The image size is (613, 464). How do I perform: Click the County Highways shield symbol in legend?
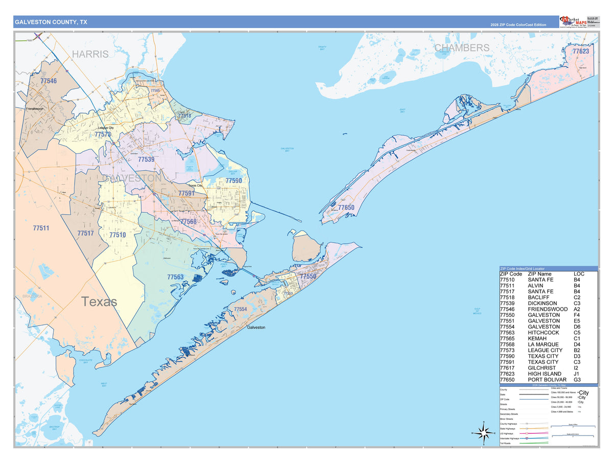(x=527, y=424)
